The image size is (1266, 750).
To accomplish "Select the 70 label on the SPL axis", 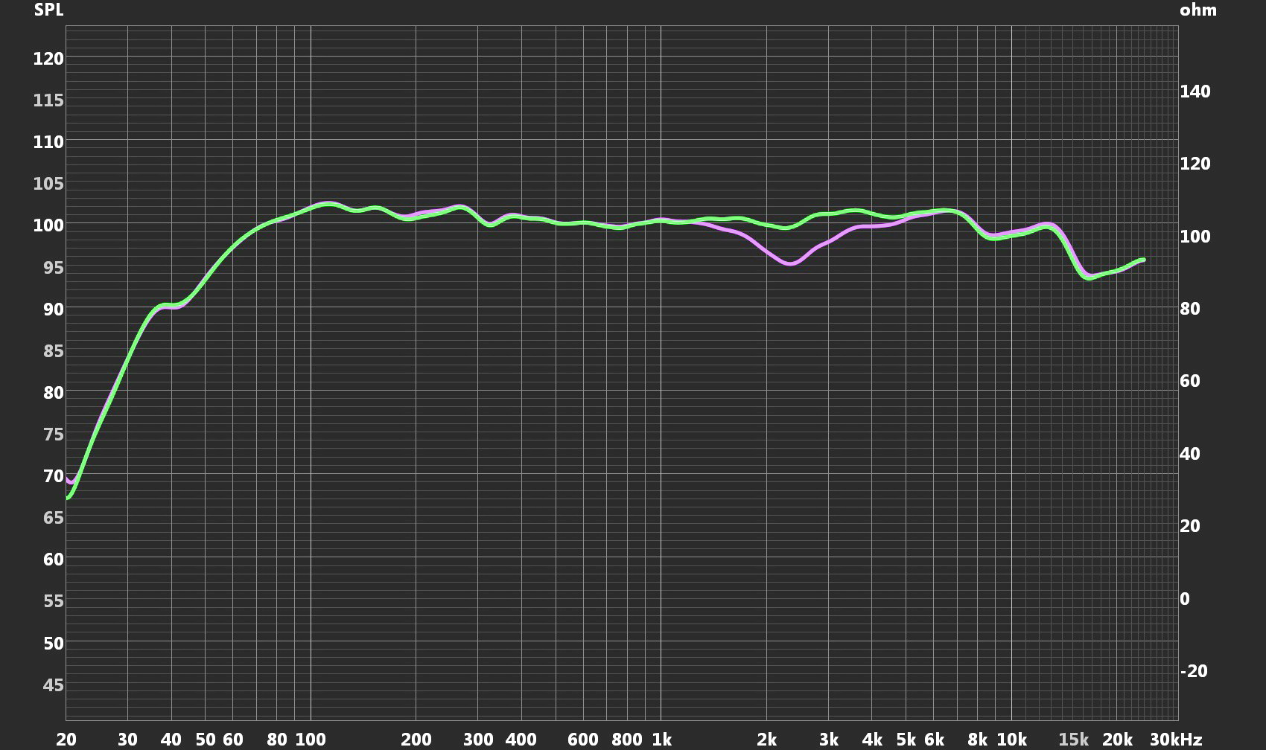I will pyautogui.click(x=54, y=475).
